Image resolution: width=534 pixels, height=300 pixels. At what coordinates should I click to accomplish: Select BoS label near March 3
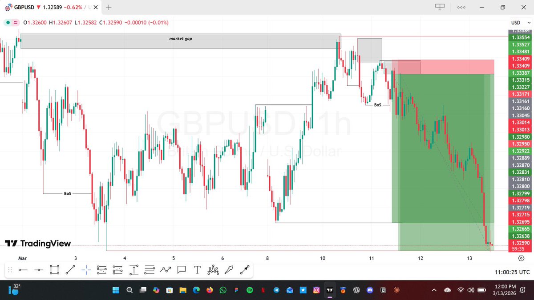(x=68, y=194)
